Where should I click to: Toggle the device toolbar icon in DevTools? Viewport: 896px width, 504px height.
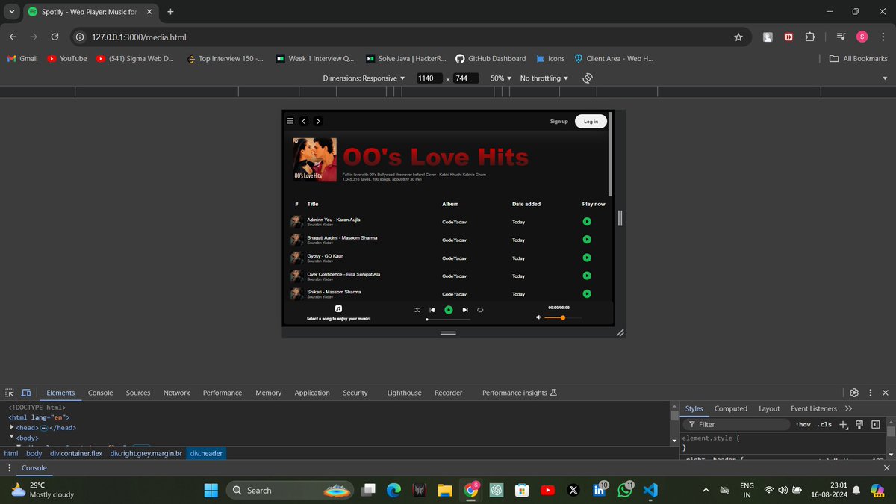pos(26,393)
